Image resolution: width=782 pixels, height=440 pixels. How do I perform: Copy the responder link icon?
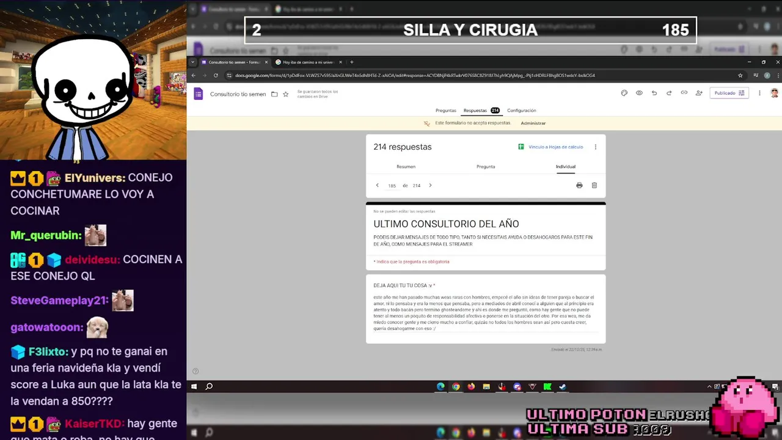coord(684,93)
